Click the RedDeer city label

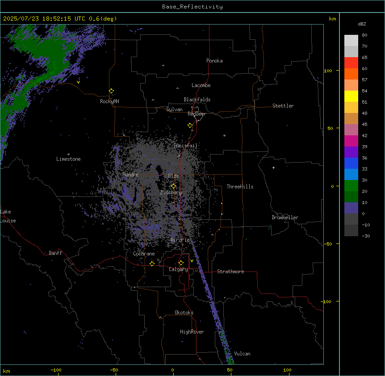click(x=197, y=114)
